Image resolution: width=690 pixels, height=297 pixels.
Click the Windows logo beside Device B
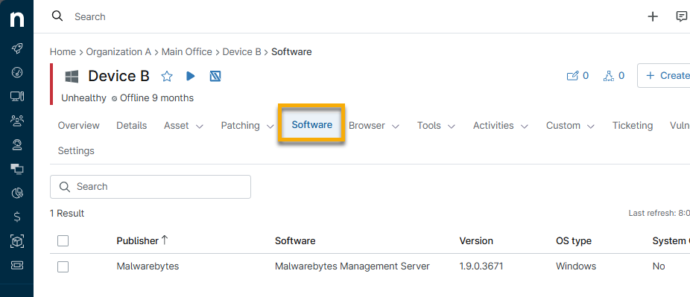(x=72, y=77)
